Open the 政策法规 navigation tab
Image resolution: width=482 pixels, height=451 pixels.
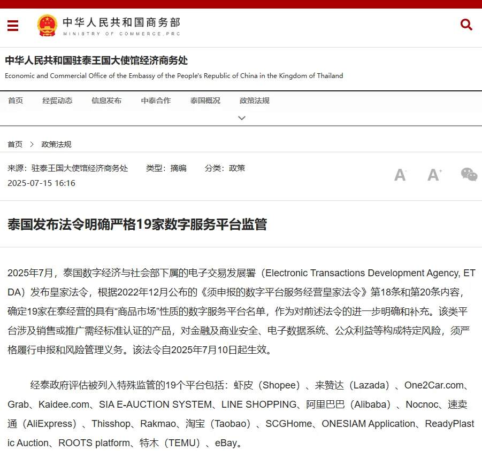coord(255,100)
